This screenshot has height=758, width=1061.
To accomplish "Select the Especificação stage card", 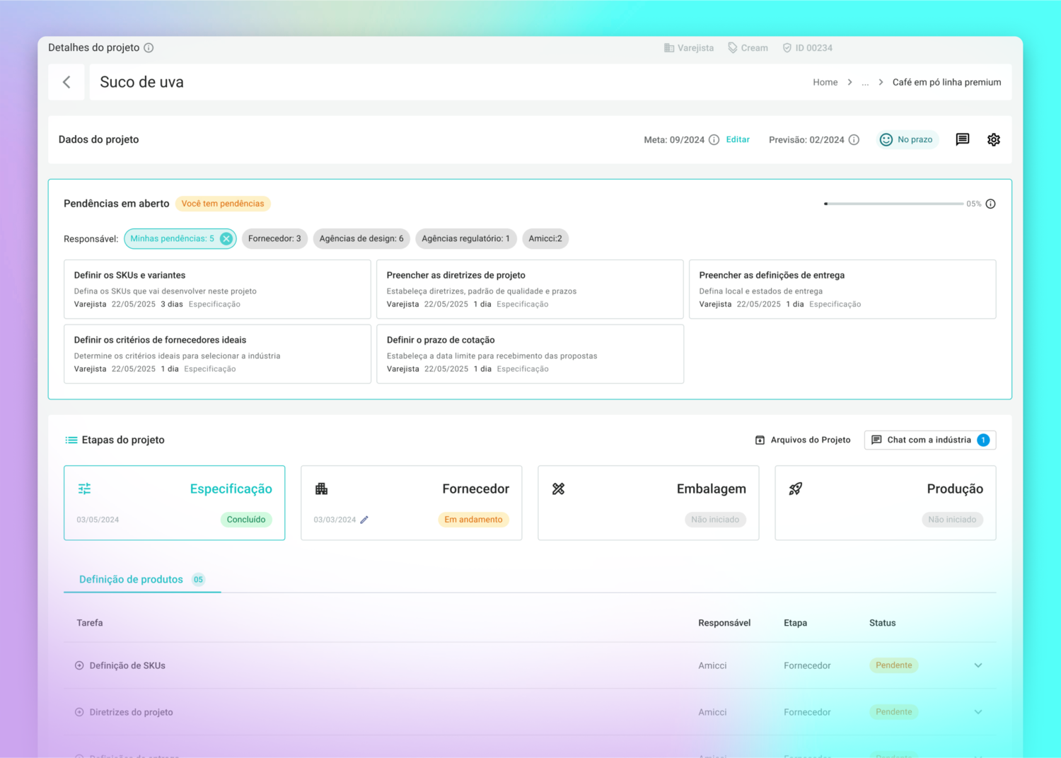I will point(174,503).
